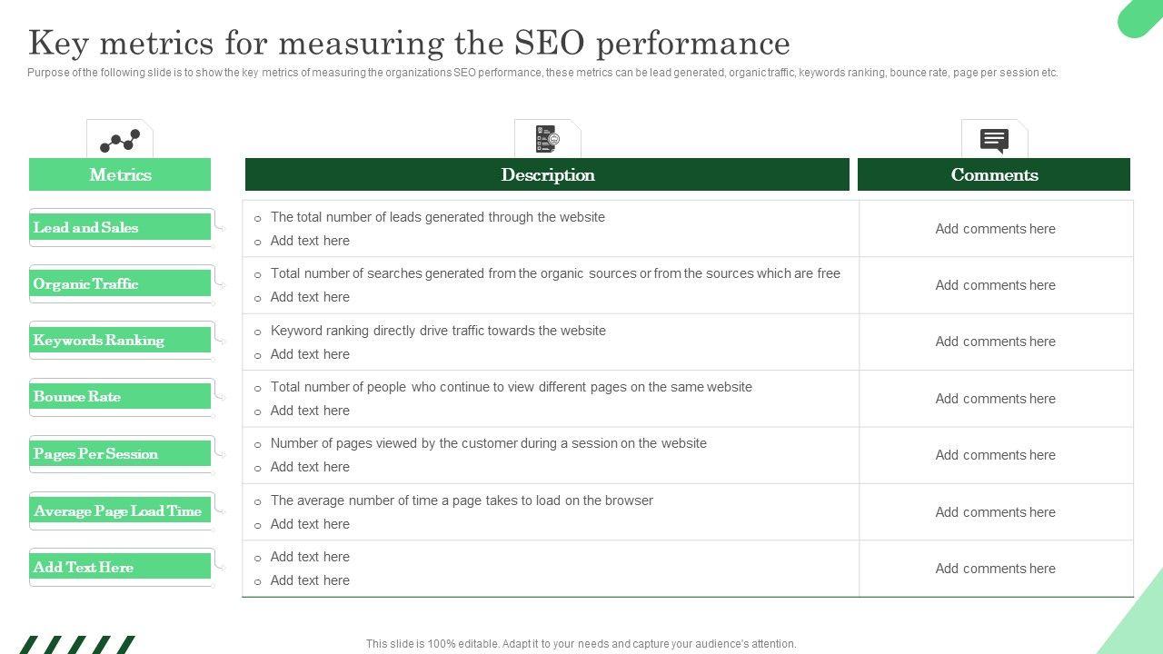Viewport: 1163px width, 654px height.
Task: Click the average page load description text
Action: [462, 500]
